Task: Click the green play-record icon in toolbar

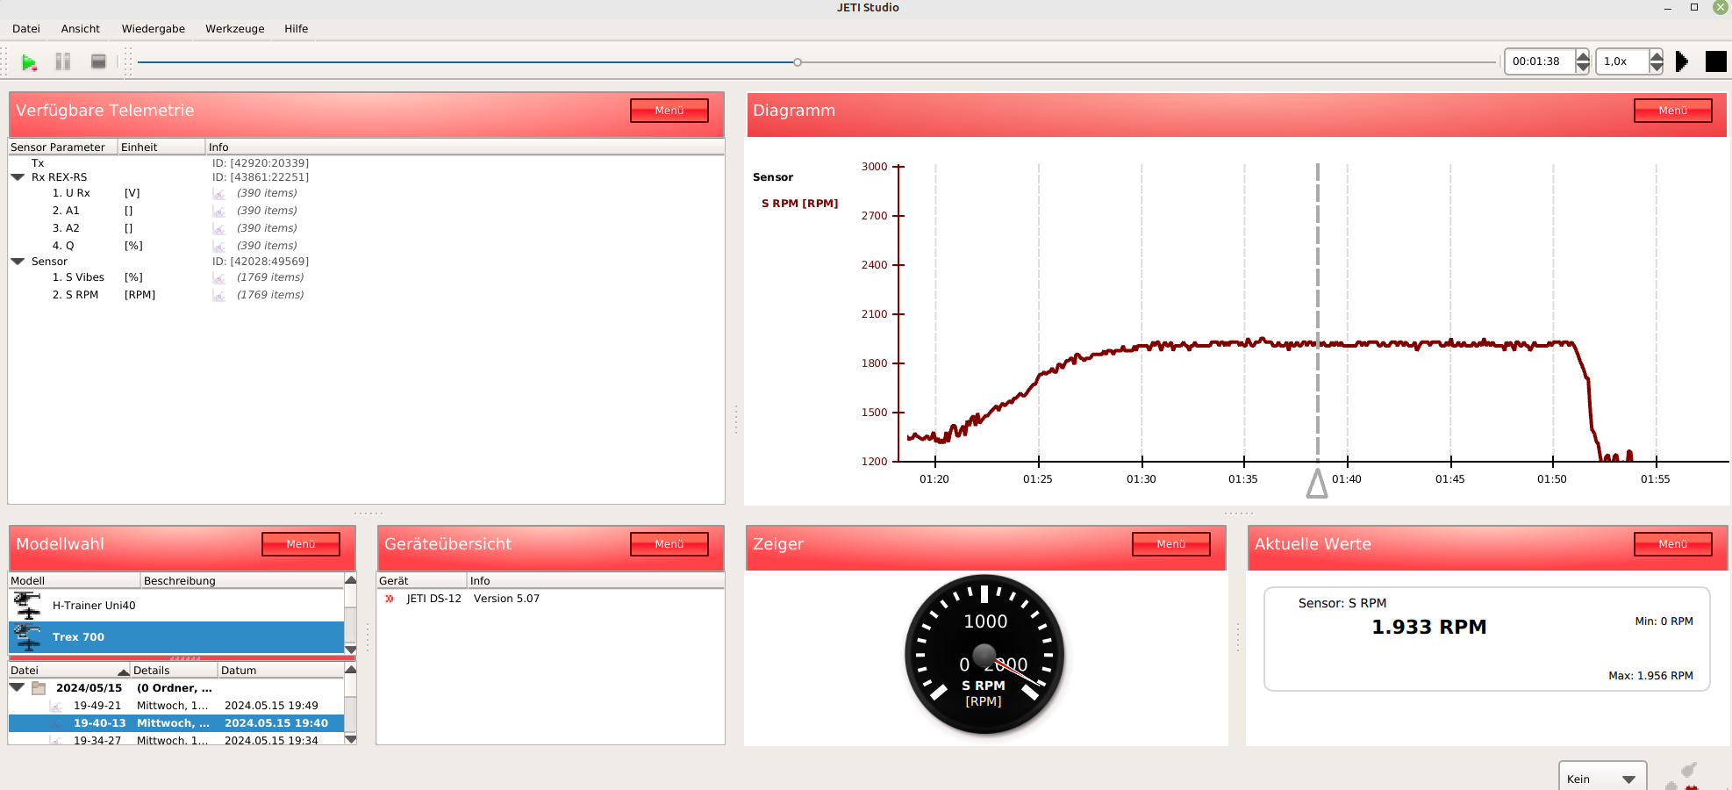Action: 29,62
